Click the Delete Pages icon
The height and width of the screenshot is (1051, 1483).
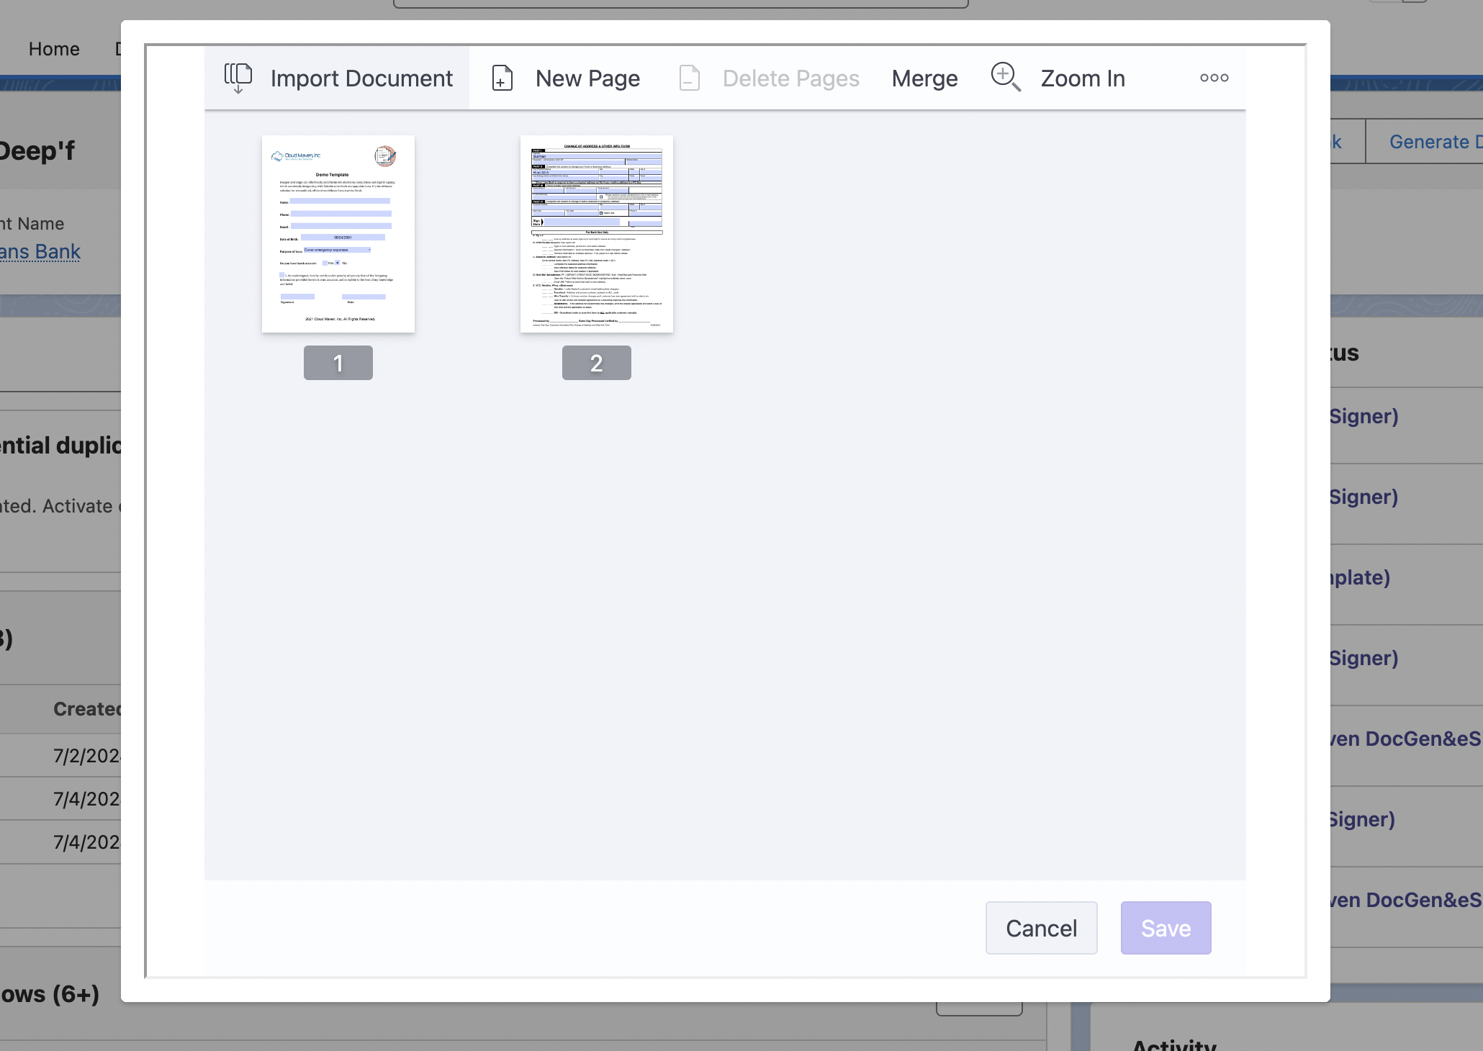click(x=689, y=78)
